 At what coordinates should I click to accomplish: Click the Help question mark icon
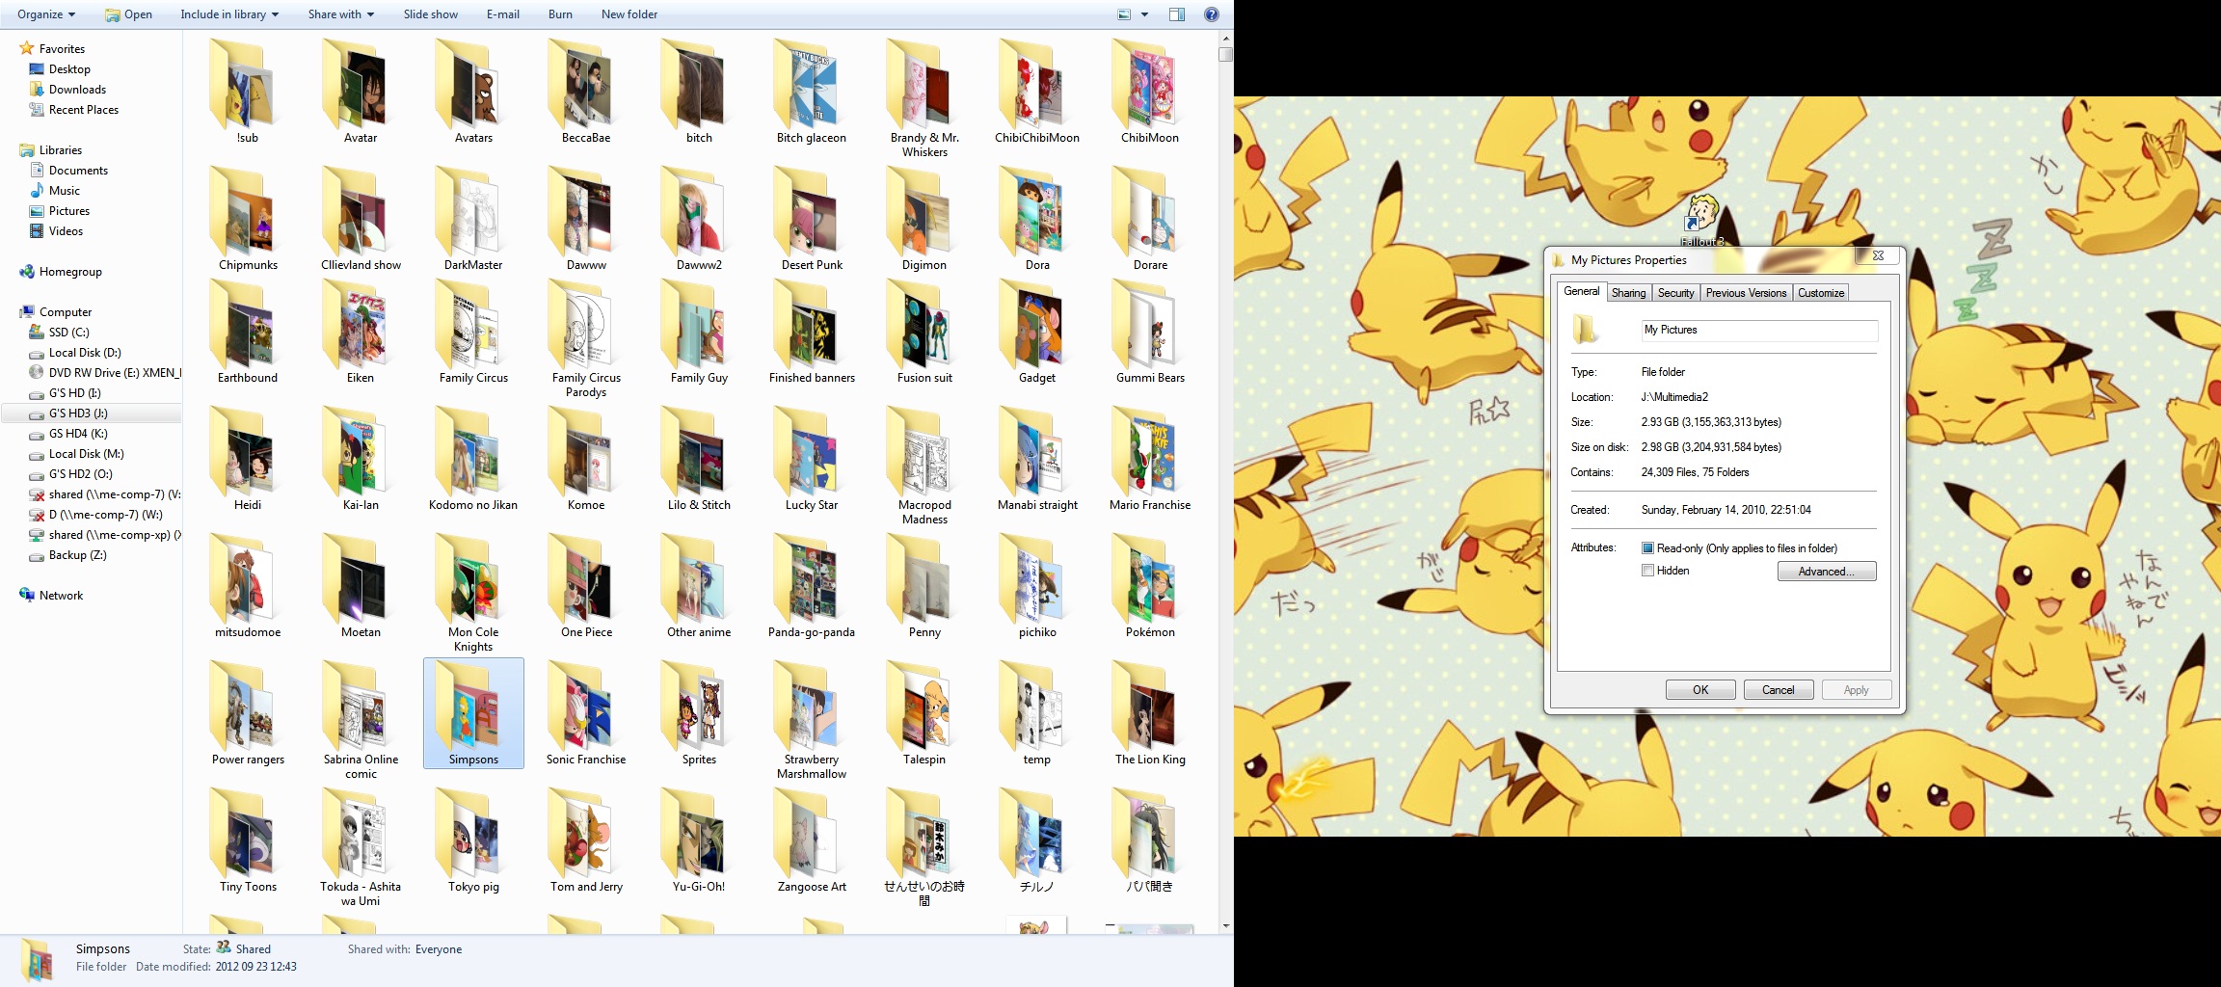pos(1212,14)
